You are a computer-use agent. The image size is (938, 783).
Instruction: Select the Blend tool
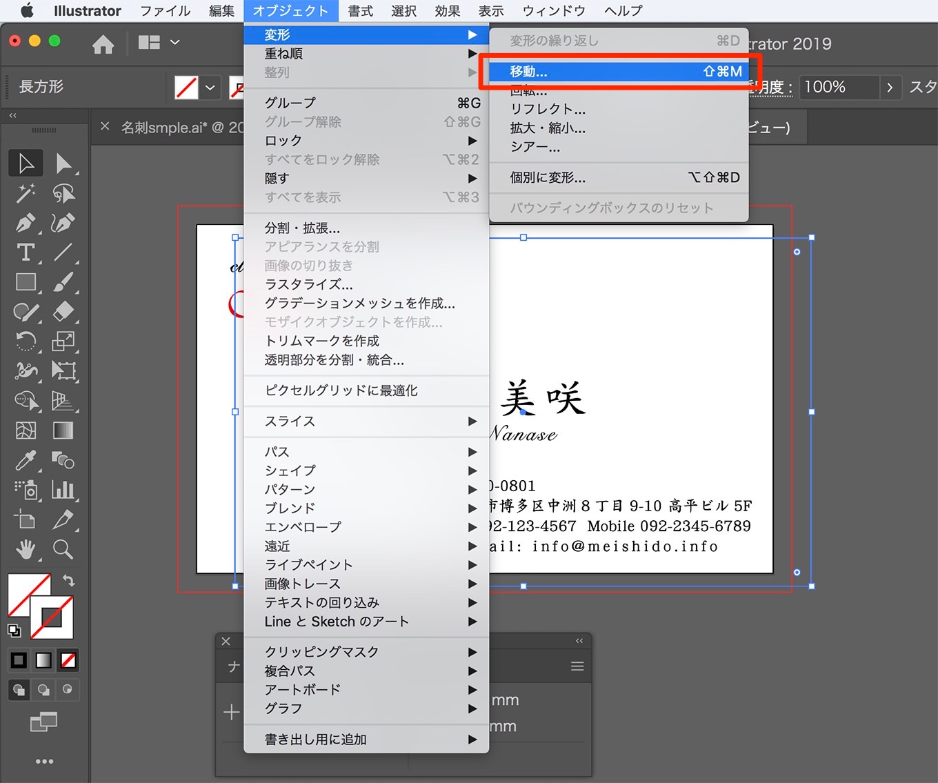[63, 460]
